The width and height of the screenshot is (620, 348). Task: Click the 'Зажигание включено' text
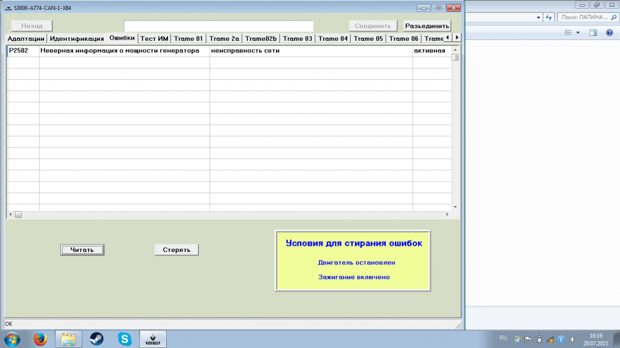(354, 277)
